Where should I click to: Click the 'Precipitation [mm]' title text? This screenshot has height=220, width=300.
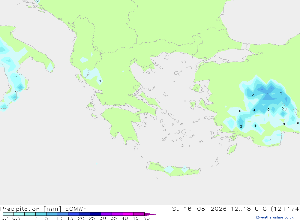[31, 209]
